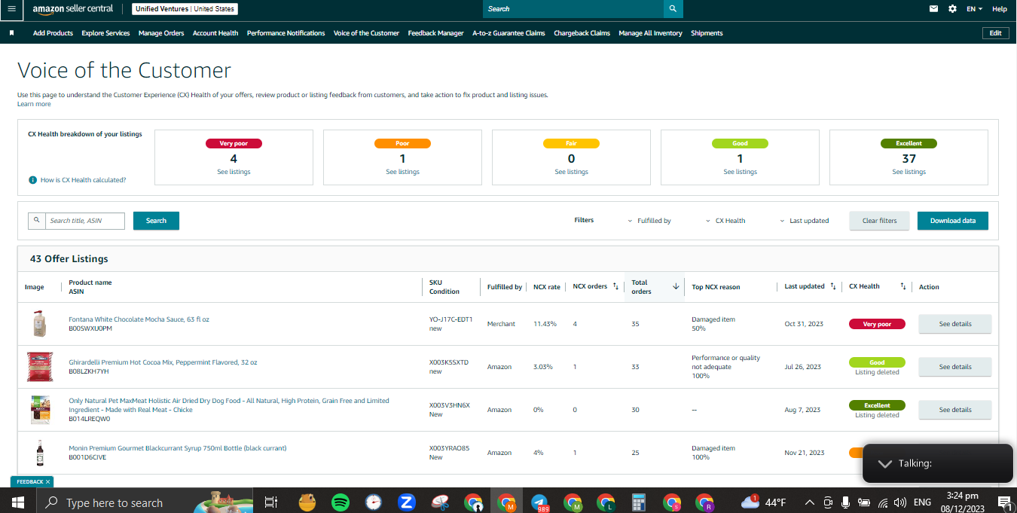Open the mail messages icon
Image resolution: width=1017 pixels, height=513 pixels.
pyautogui.click(x=934, y=9)
